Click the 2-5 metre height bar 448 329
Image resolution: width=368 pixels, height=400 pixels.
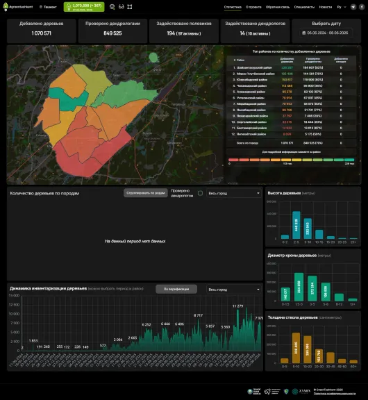pyautogui.click(x=296, y=225)
